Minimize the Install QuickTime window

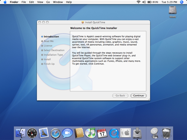[43, 22]
